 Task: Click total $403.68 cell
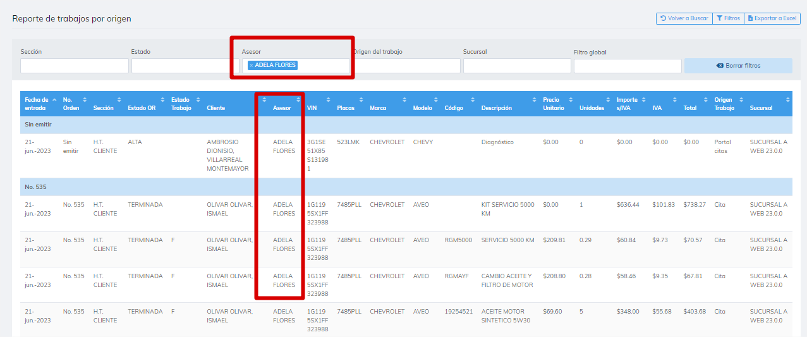pos(695,312)
